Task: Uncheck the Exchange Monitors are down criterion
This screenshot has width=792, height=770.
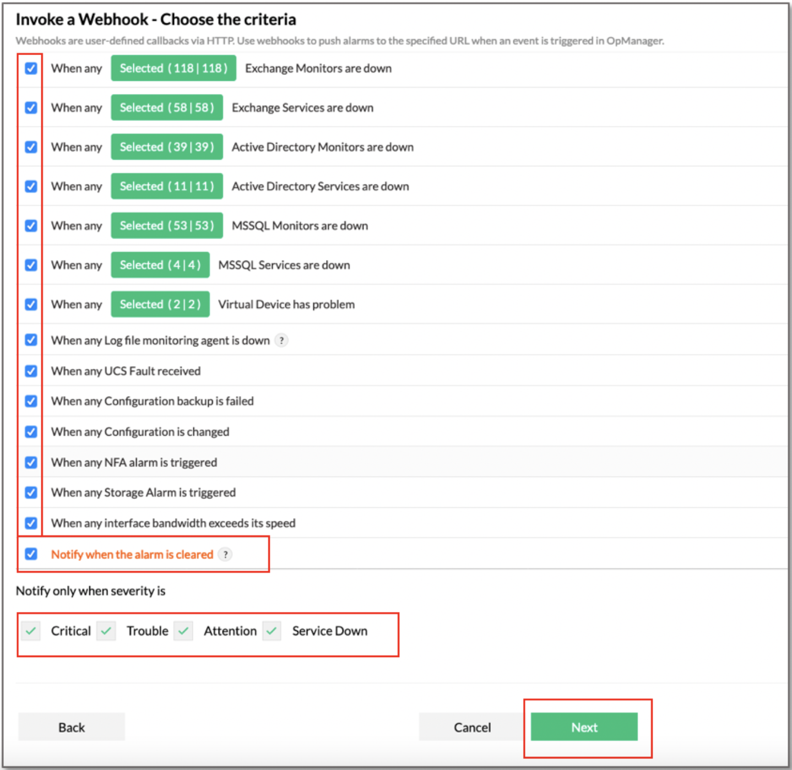Action: point(31,68)
